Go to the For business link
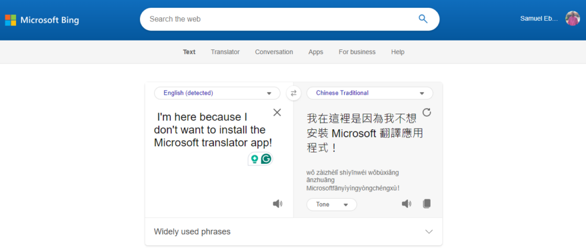 [x=357, y=52]
